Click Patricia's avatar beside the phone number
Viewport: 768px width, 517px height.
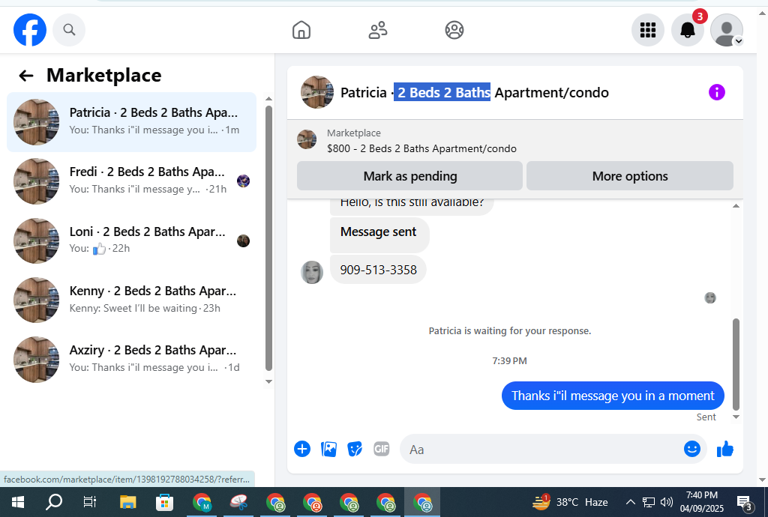pos(312,272)
